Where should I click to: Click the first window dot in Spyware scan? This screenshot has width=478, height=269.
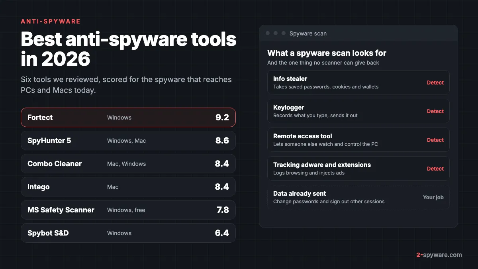coord(268,33)
